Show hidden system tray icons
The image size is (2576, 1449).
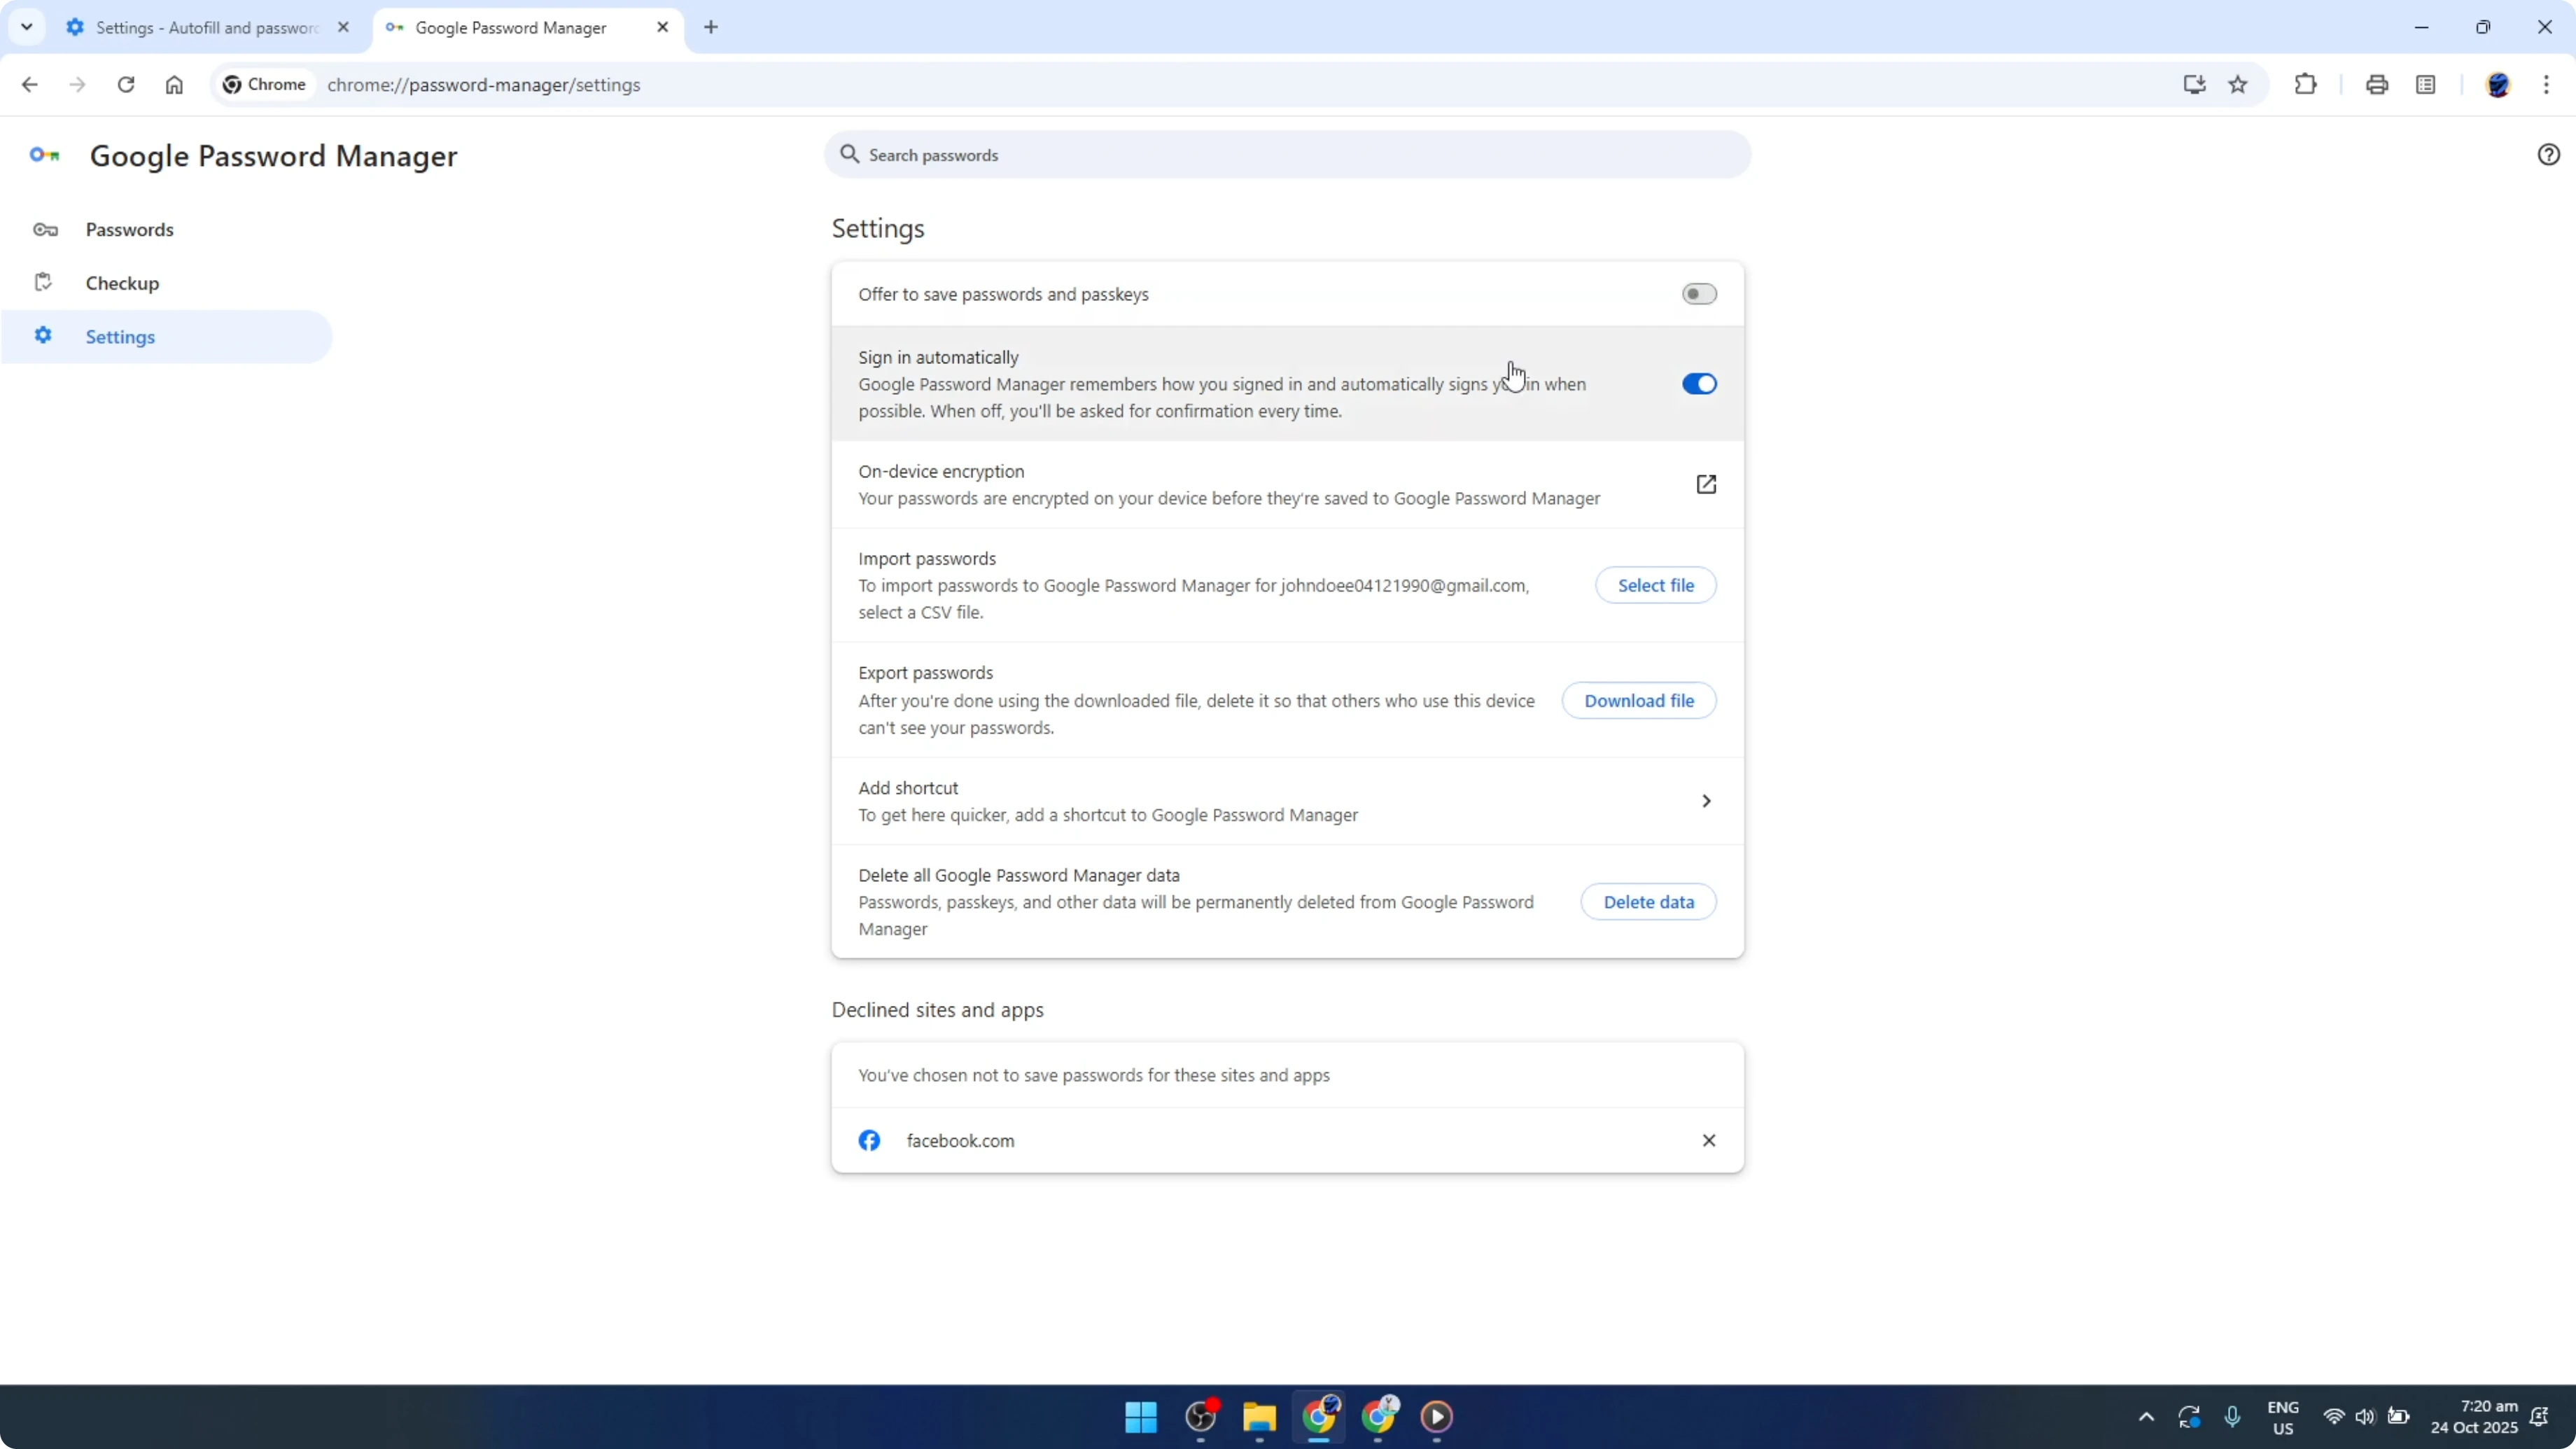(2146, 1416)
